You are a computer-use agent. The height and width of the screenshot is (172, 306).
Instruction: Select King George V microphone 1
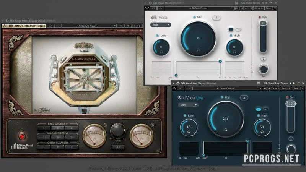44,128
